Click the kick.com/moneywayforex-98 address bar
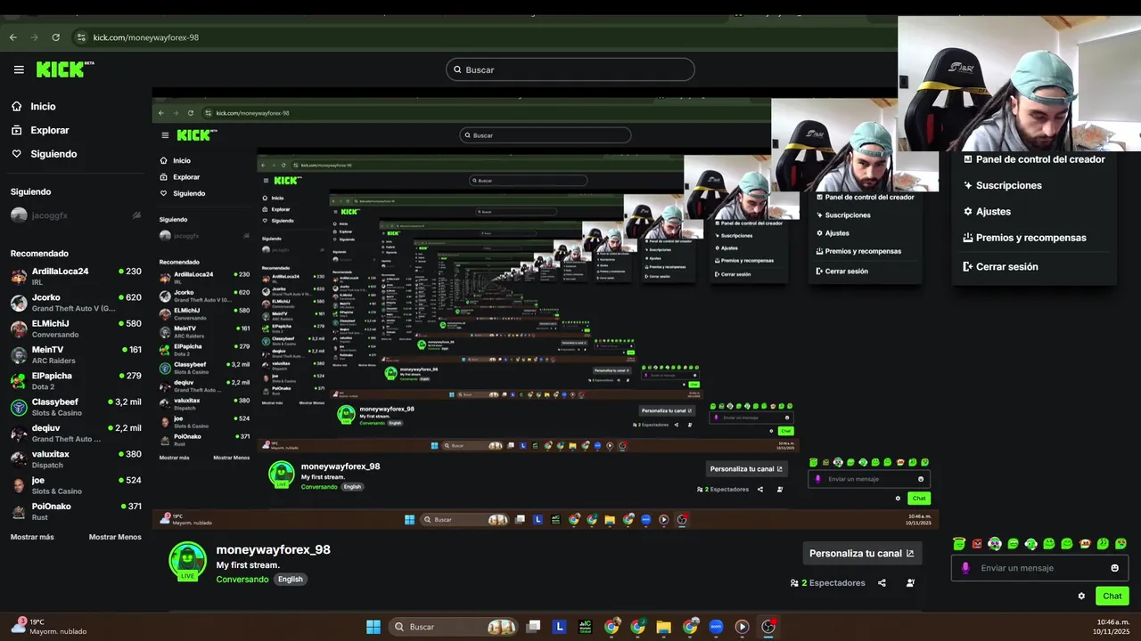This screenshot has width=1141, height=641. click(145, 37)
